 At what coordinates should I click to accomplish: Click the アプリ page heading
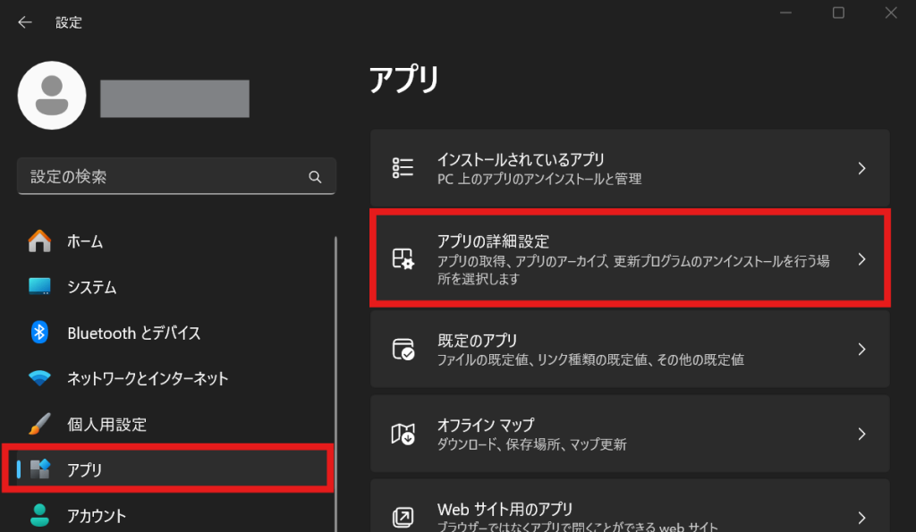point(403,80)
